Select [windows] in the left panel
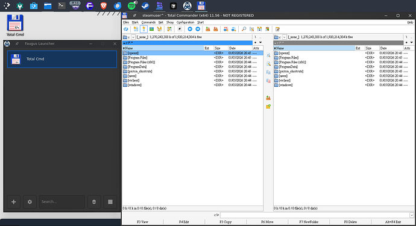This screenshot has width=416, height=226. tap(134, 85)
